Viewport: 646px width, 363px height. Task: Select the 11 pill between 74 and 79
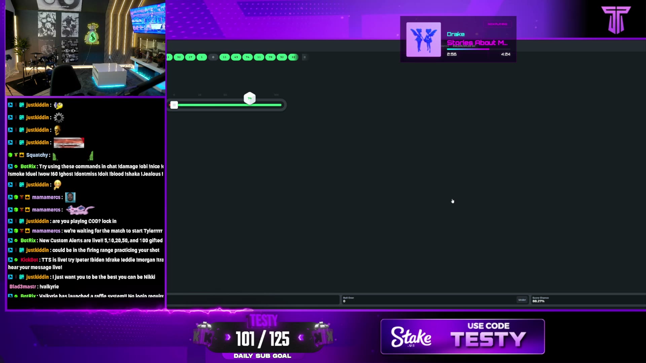point(259,57)
